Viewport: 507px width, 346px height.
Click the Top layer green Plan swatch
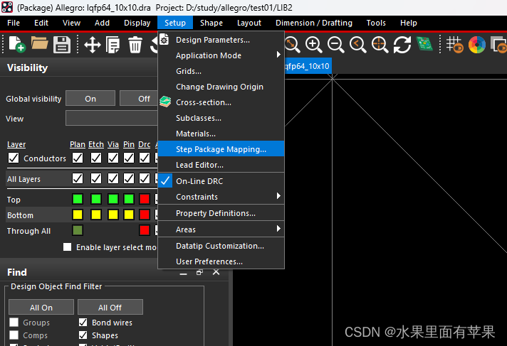click(x=78, y=199)
